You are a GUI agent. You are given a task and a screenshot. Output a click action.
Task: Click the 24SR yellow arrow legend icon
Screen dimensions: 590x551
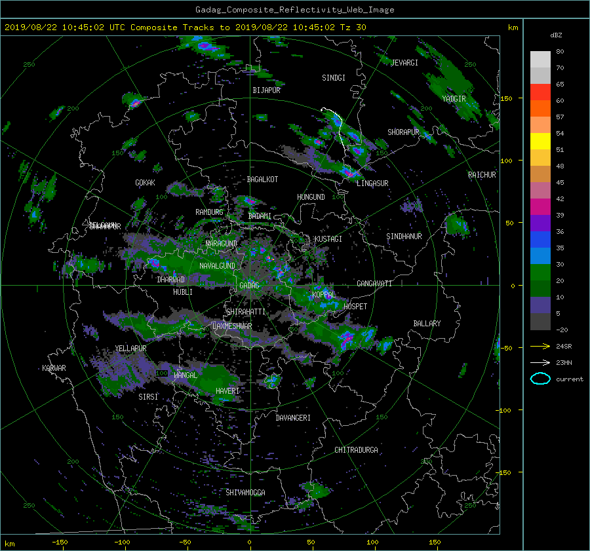click(540, 346)
